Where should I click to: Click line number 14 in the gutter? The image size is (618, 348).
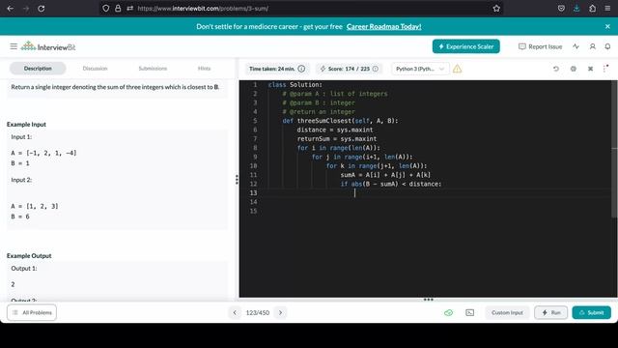pos(253,202)
